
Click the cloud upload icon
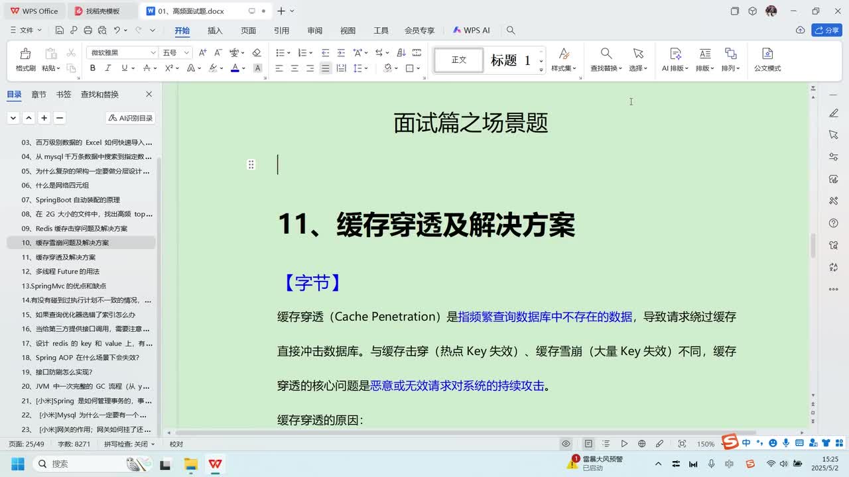pos(800,30)
